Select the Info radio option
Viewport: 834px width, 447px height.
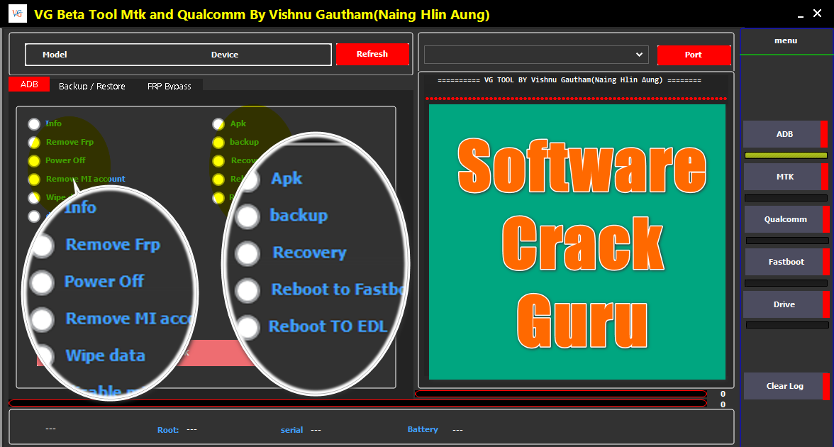[x=33, y=123]
